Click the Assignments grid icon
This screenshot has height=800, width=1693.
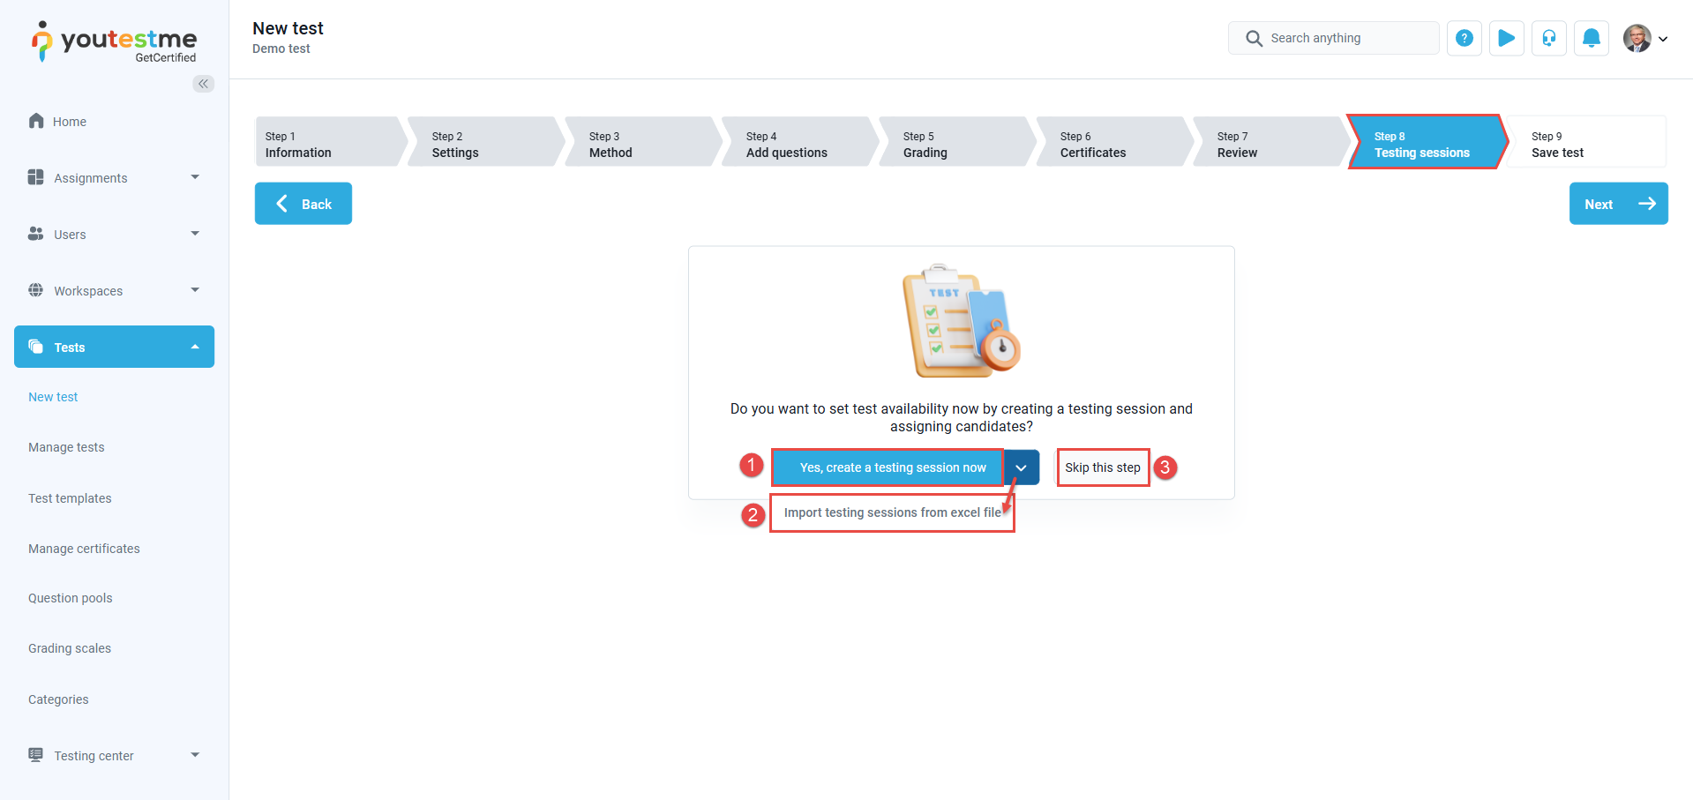(x=36, y=177)
